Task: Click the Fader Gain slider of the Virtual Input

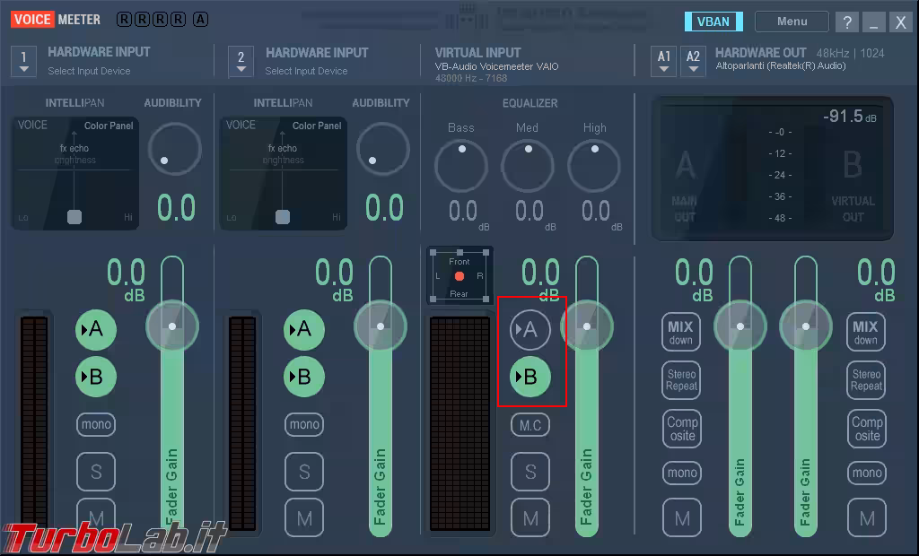Action: 587,326
